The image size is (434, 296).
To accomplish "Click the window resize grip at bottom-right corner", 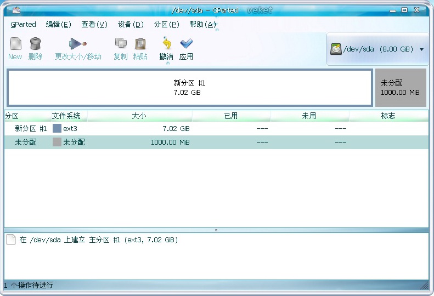I will pos(424,285).
